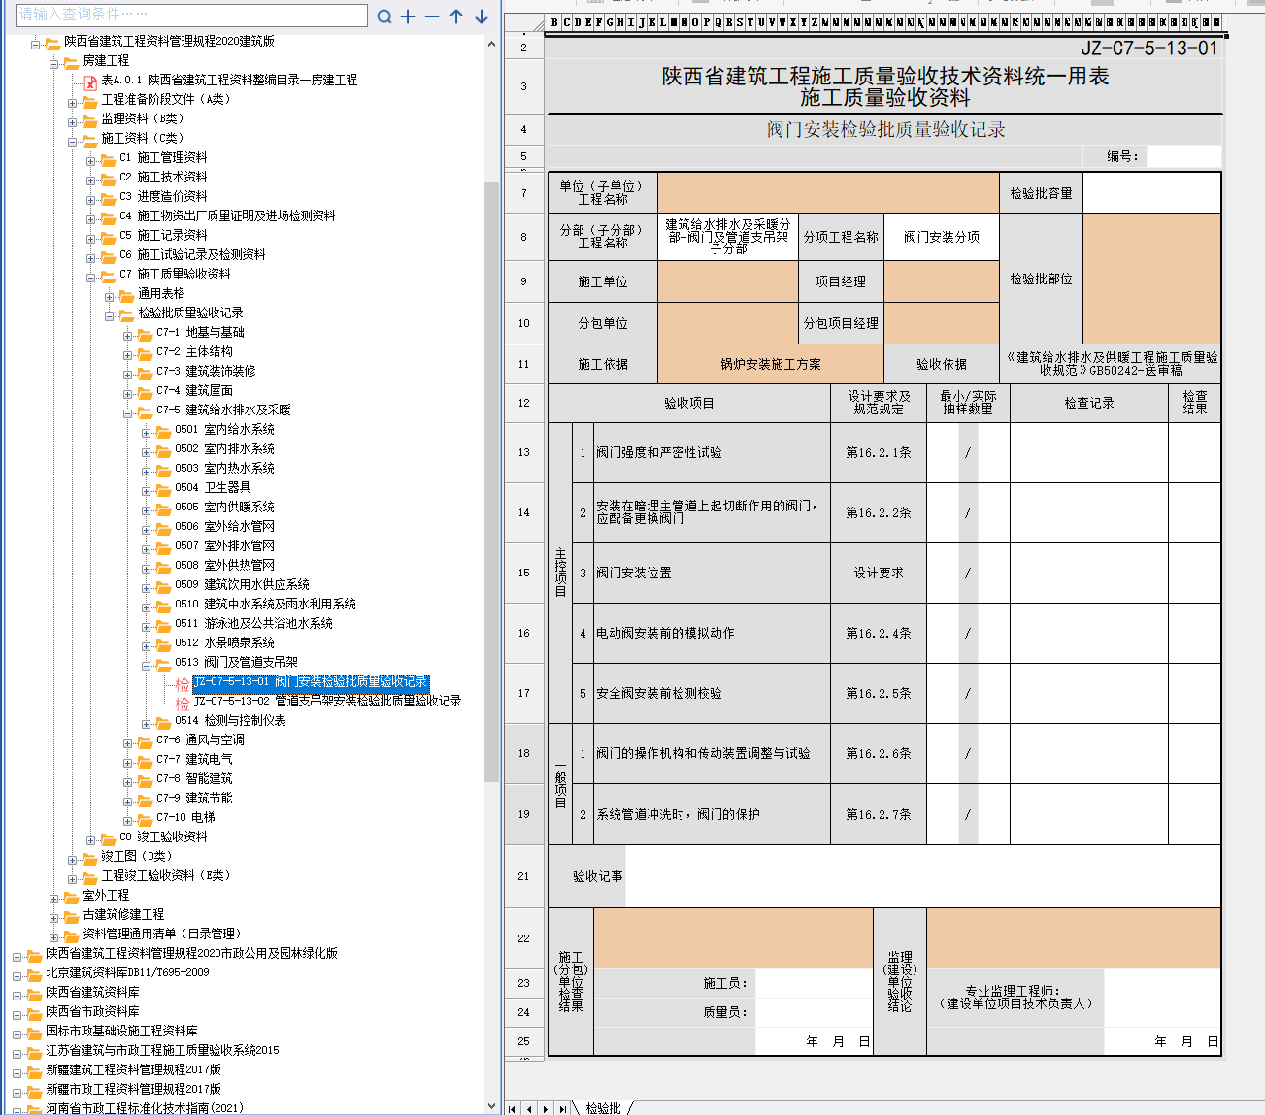Select JZ-C7-5-13-01 阀门安装检验批质量验收记录

(x=311, y=682)
